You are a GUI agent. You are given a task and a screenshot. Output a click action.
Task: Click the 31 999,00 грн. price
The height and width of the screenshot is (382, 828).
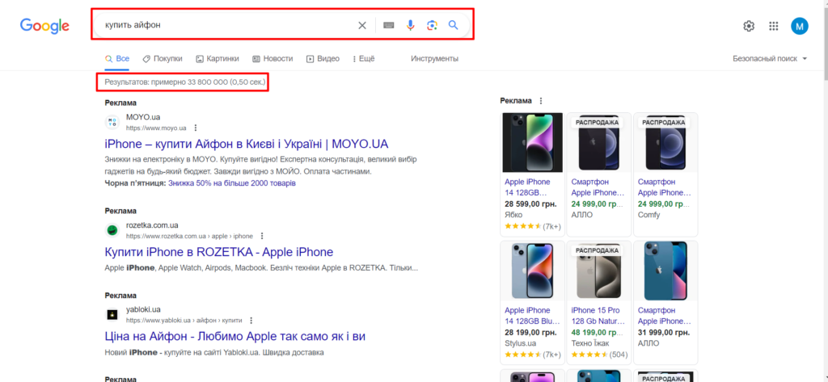tap(663, 333)
